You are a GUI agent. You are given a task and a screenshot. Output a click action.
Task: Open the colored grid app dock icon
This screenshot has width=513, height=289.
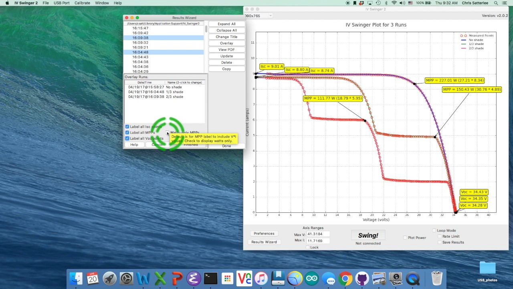(x=227, y=278)
